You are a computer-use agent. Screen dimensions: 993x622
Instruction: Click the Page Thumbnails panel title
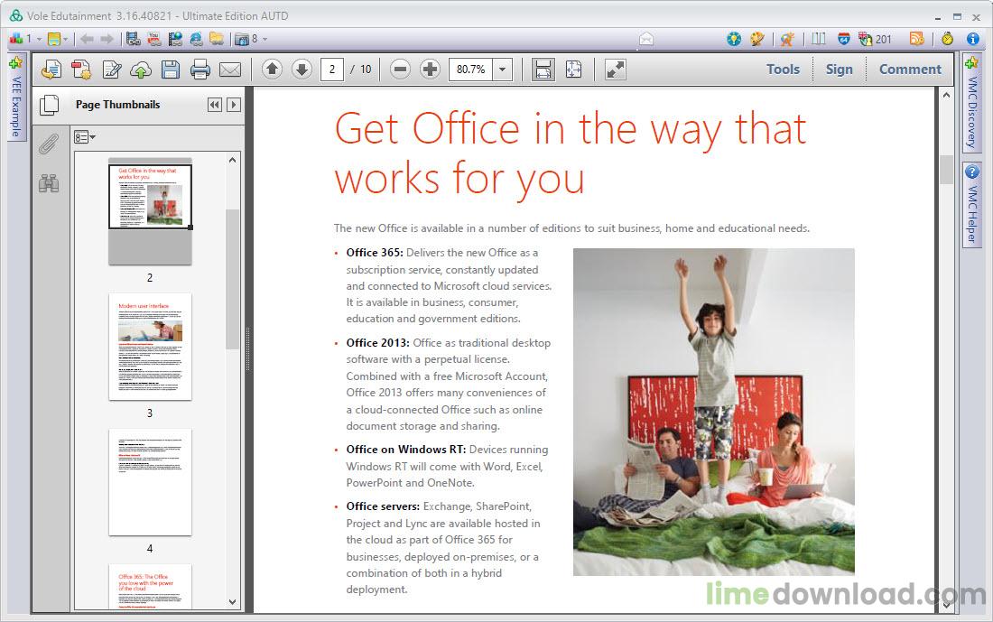click(117, 105)
